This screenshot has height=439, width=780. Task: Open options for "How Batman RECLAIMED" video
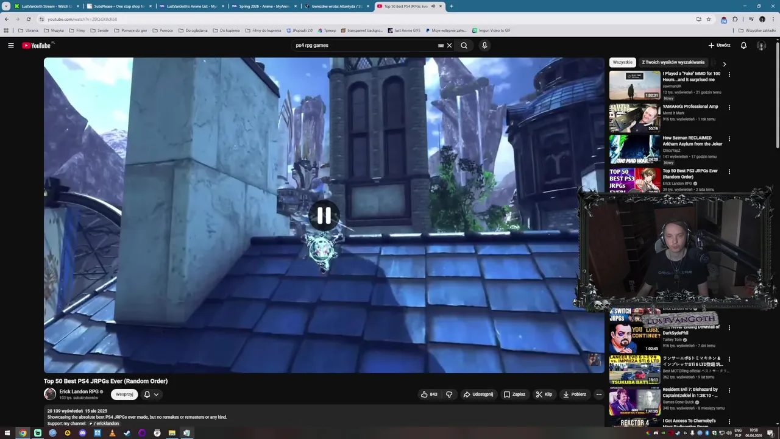pos(729,139)
